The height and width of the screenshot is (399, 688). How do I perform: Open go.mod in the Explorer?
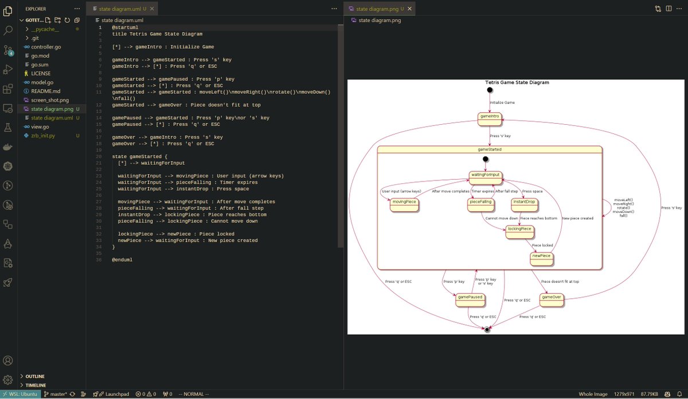(x=50, y=56)
